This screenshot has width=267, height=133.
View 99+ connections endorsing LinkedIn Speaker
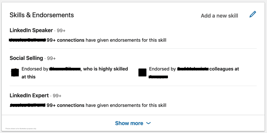click(65, 40)
